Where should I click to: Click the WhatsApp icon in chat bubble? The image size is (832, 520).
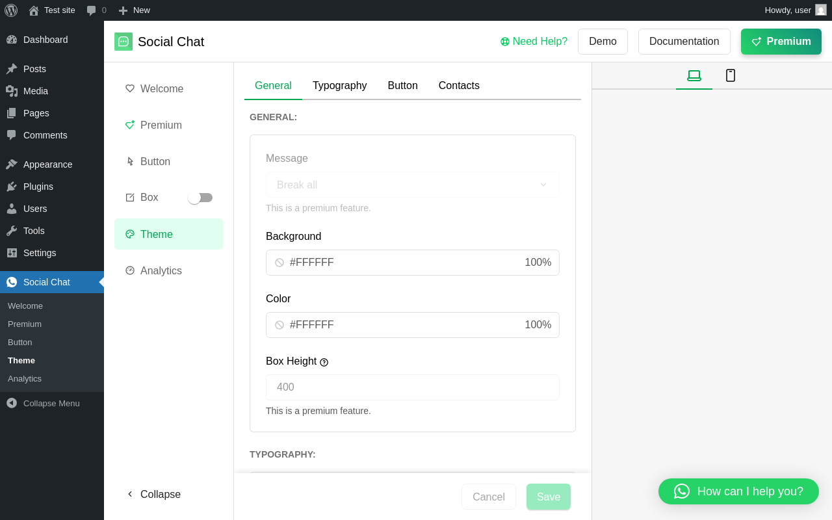682,491
